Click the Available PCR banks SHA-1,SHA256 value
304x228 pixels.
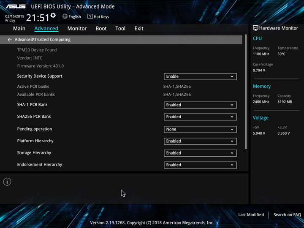point(177,95)
